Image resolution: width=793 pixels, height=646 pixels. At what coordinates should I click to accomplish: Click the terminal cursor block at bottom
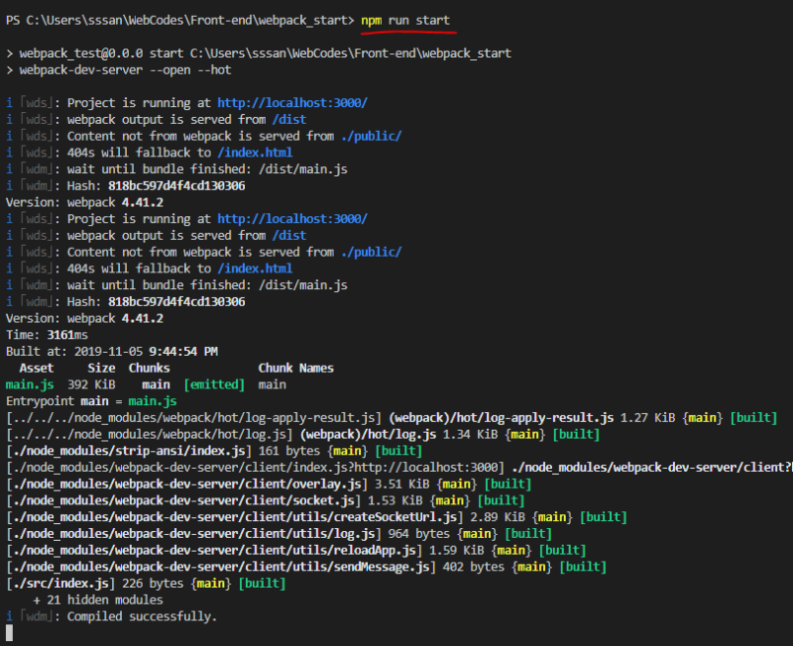(x=10, y=632)
